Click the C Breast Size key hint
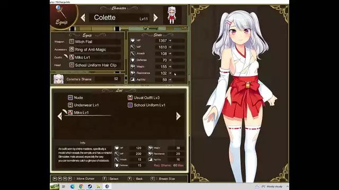The image size is (339, 190). 163,178
